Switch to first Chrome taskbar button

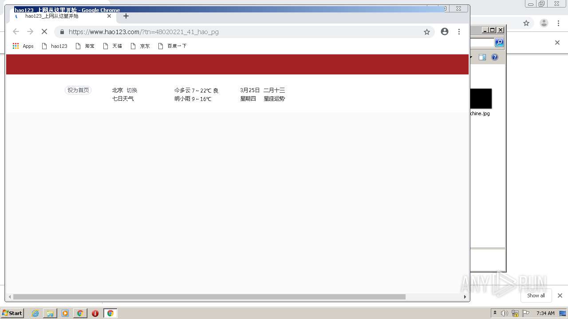click(80, 313)
